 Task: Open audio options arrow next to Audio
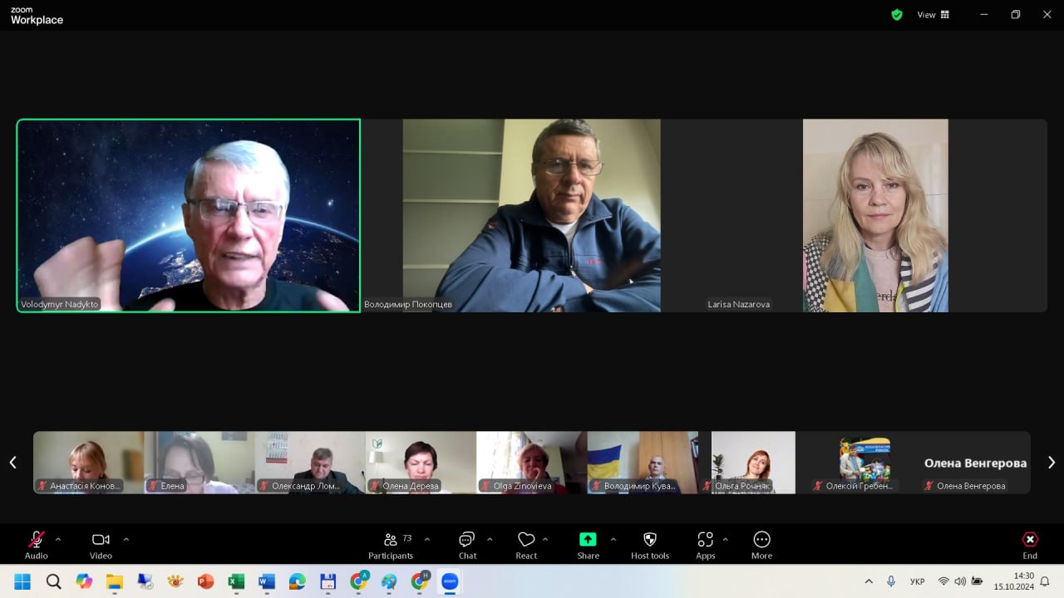pyautogui.click(x=58, y=539)
